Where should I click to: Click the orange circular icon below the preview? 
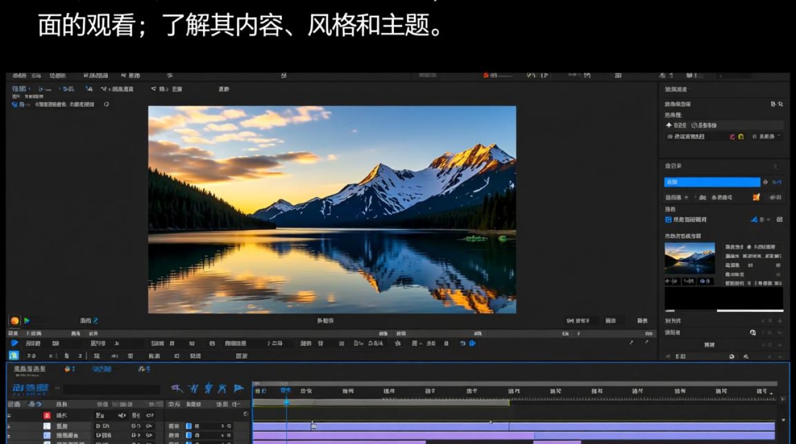pyautogui.click(x=15, y=321)
